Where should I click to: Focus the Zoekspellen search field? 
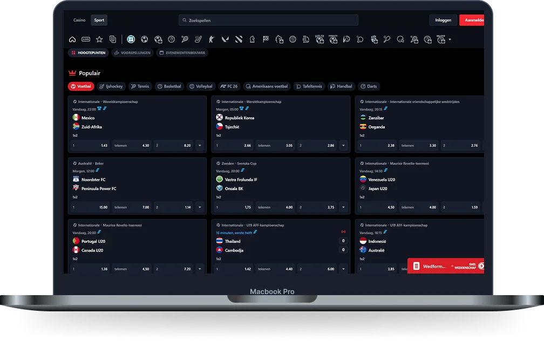pos(269,20)
